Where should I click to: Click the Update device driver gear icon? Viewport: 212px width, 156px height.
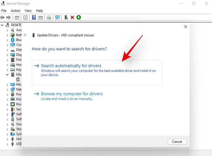(49, 17)
